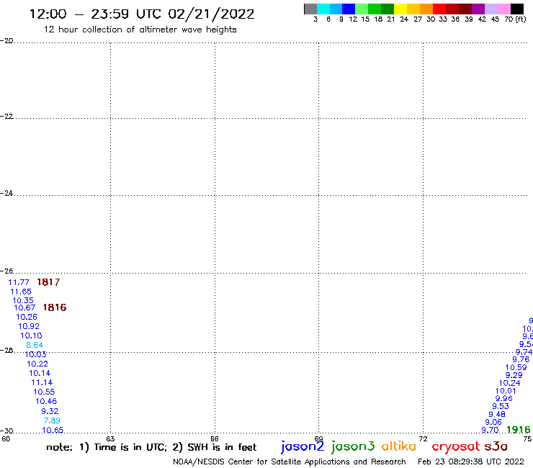Click the wave height value 10.22
This screenshot has width=533, height=468.
[37, 364]
